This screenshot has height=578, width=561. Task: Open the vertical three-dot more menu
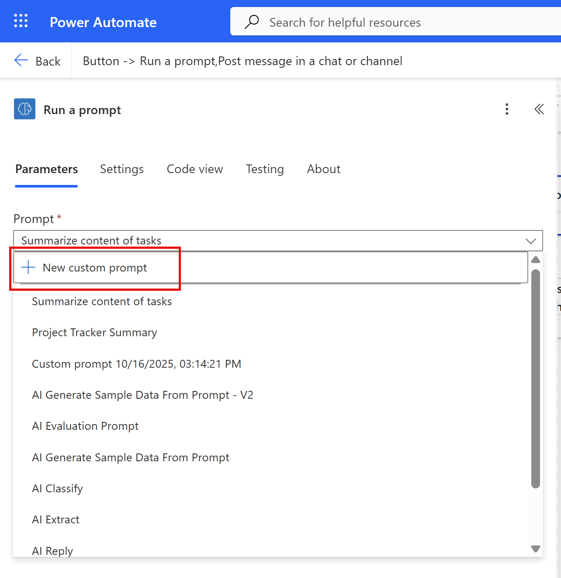tap(507, 109)
